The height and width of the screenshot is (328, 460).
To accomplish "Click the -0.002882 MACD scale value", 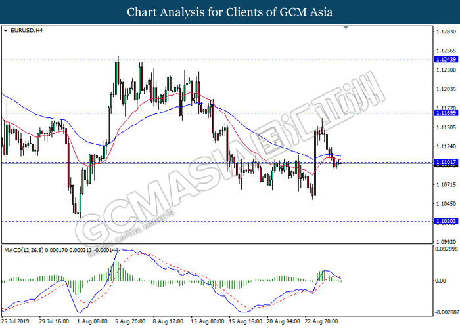I will [445, 312].
